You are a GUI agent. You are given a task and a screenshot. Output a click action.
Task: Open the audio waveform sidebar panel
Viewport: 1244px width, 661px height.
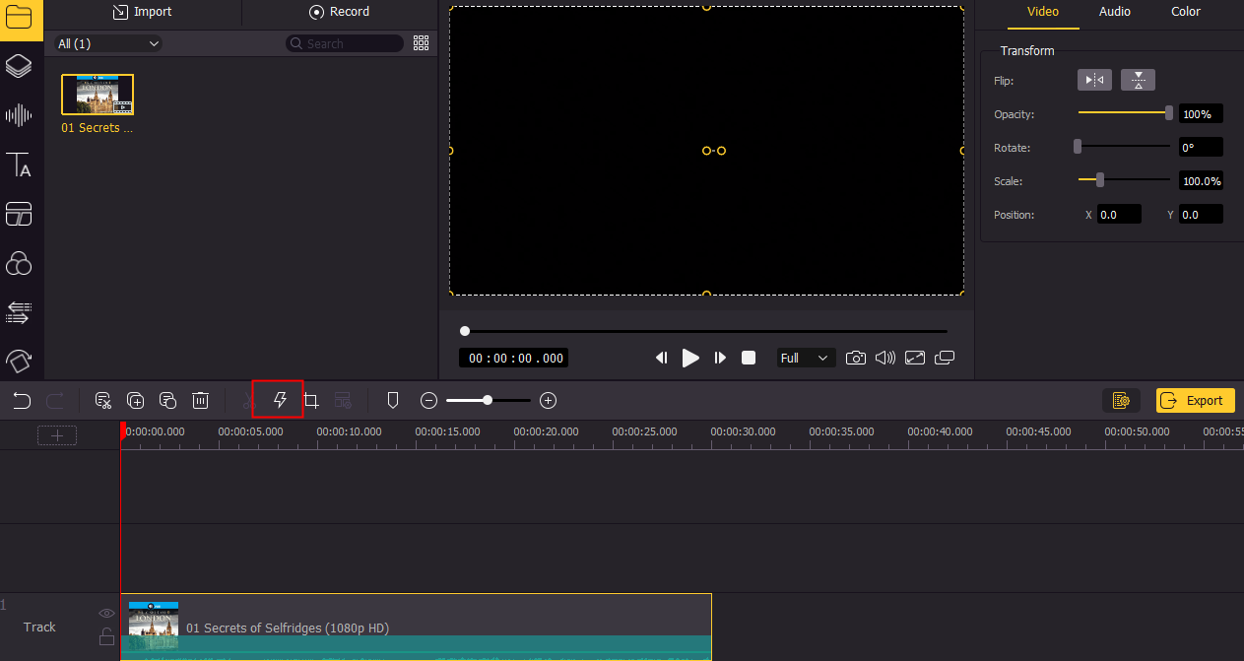point(19,115)
